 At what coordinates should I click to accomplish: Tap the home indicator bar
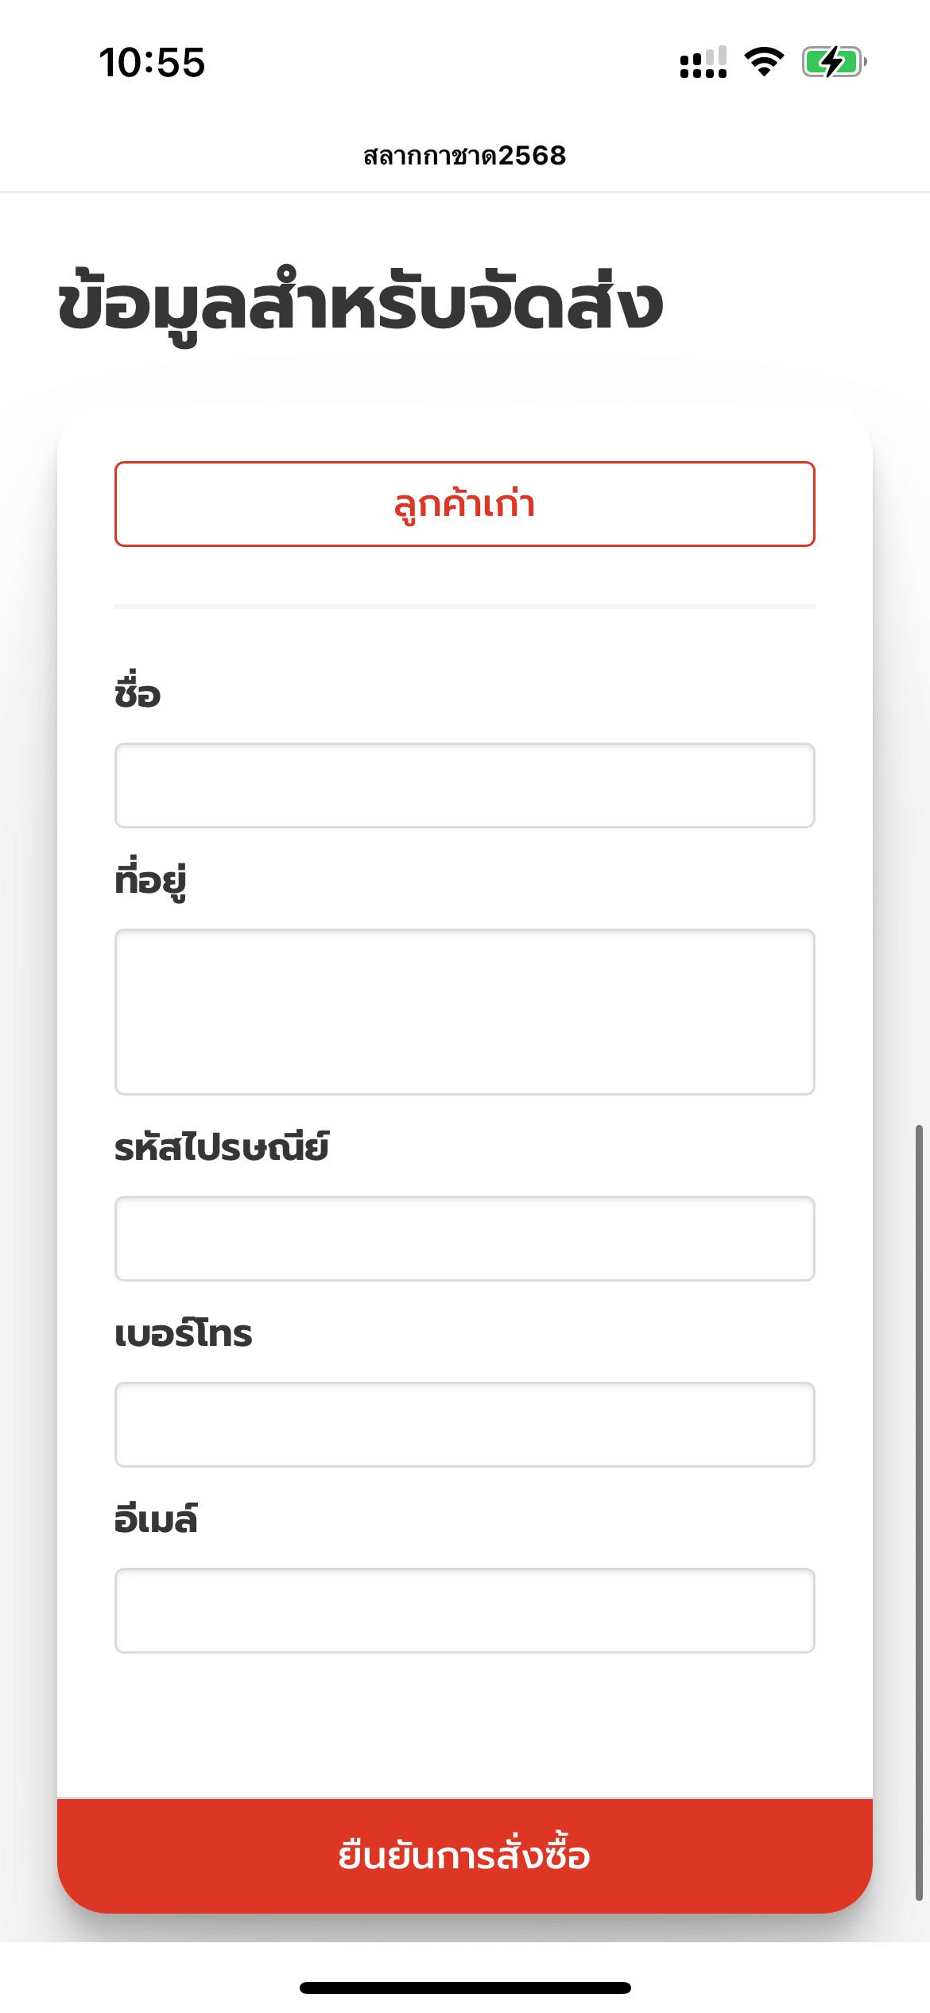tap(465, 1988)
